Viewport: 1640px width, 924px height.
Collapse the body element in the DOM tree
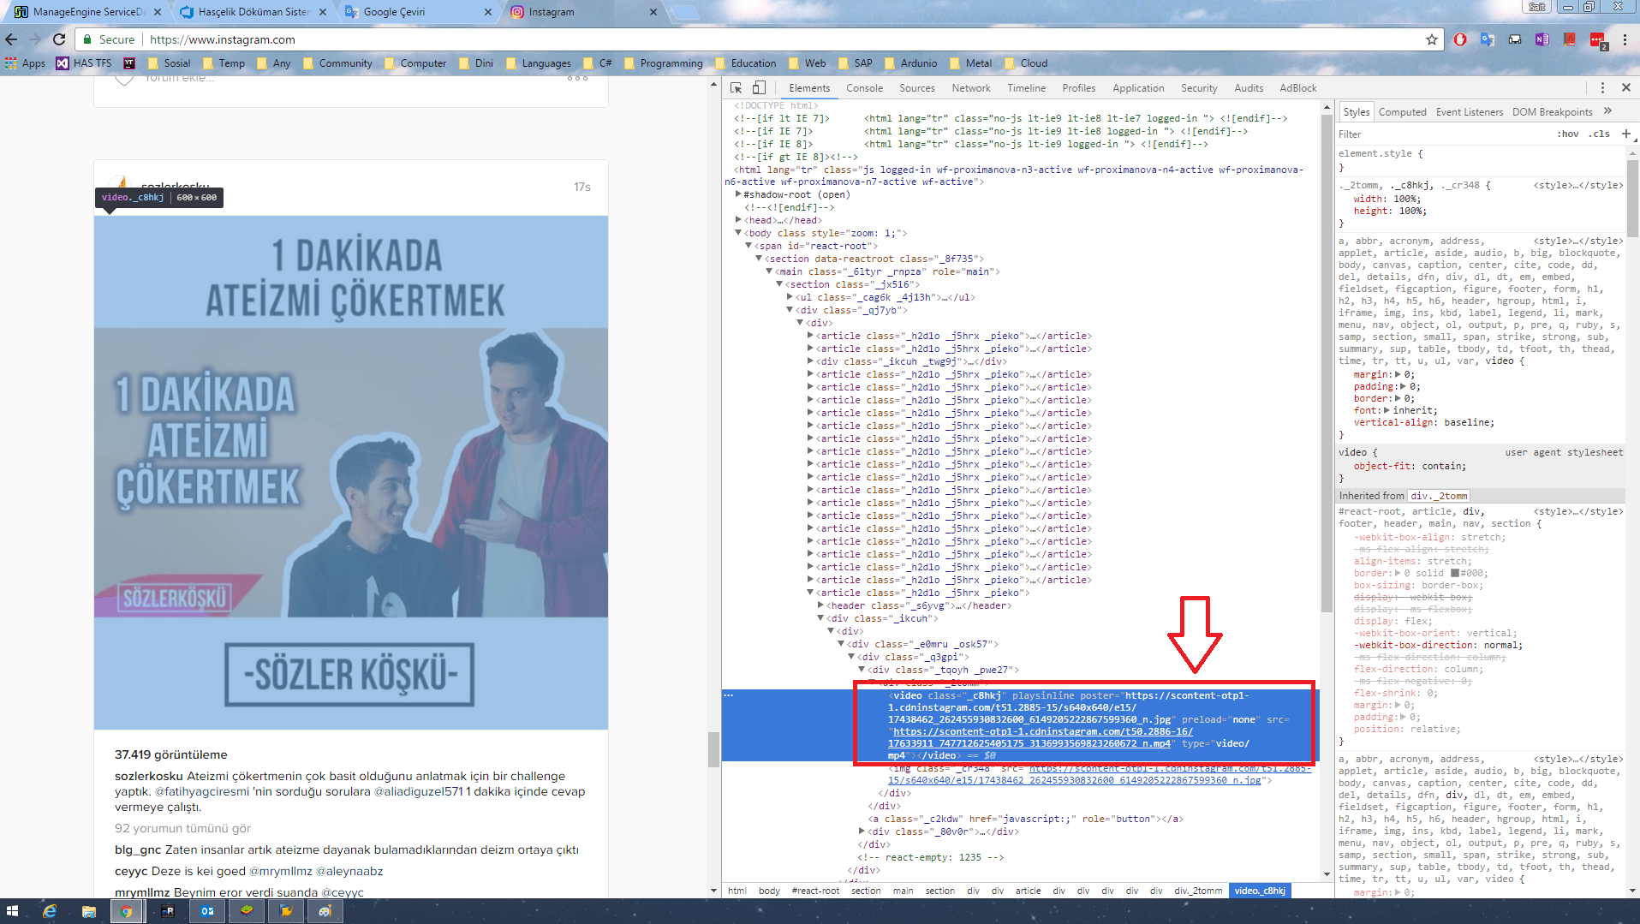tap(740, 232)
